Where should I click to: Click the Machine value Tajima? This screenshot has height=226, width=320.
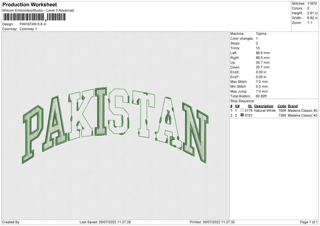click(x=261, y=34)
